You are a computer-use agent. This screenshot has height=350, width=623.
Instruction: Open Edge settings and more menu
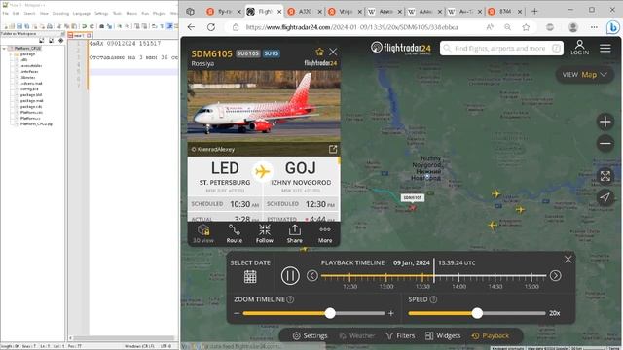pos(594,27)
